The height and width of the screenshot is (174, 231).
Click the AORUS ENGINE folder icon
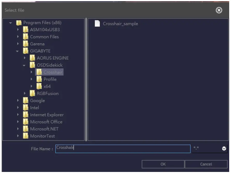point(32,58)
